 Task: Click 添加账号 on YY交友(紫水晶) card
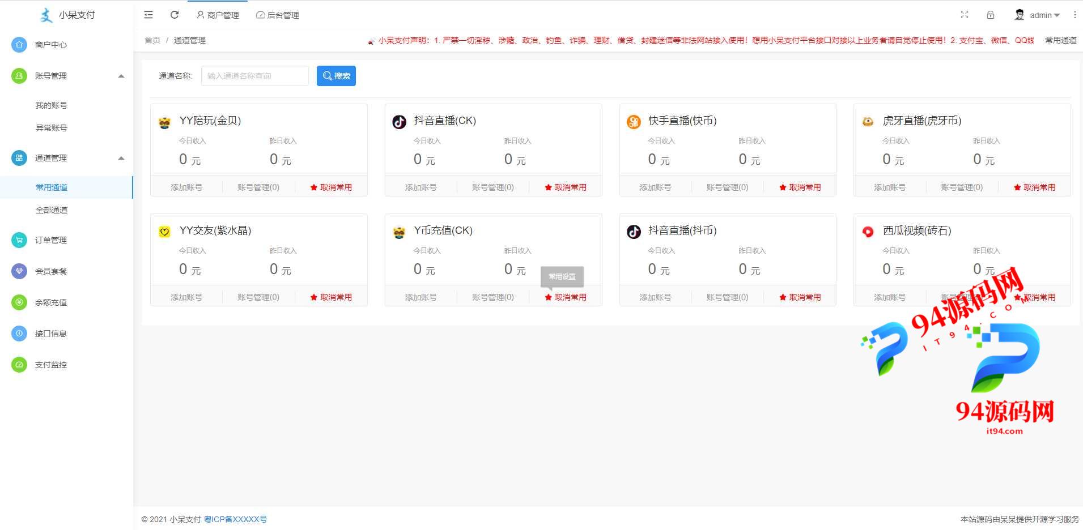click(x=186, y=297)
